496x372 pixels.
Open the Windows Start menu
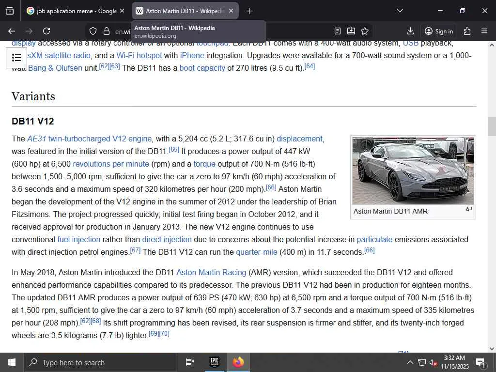pos(12,362)
